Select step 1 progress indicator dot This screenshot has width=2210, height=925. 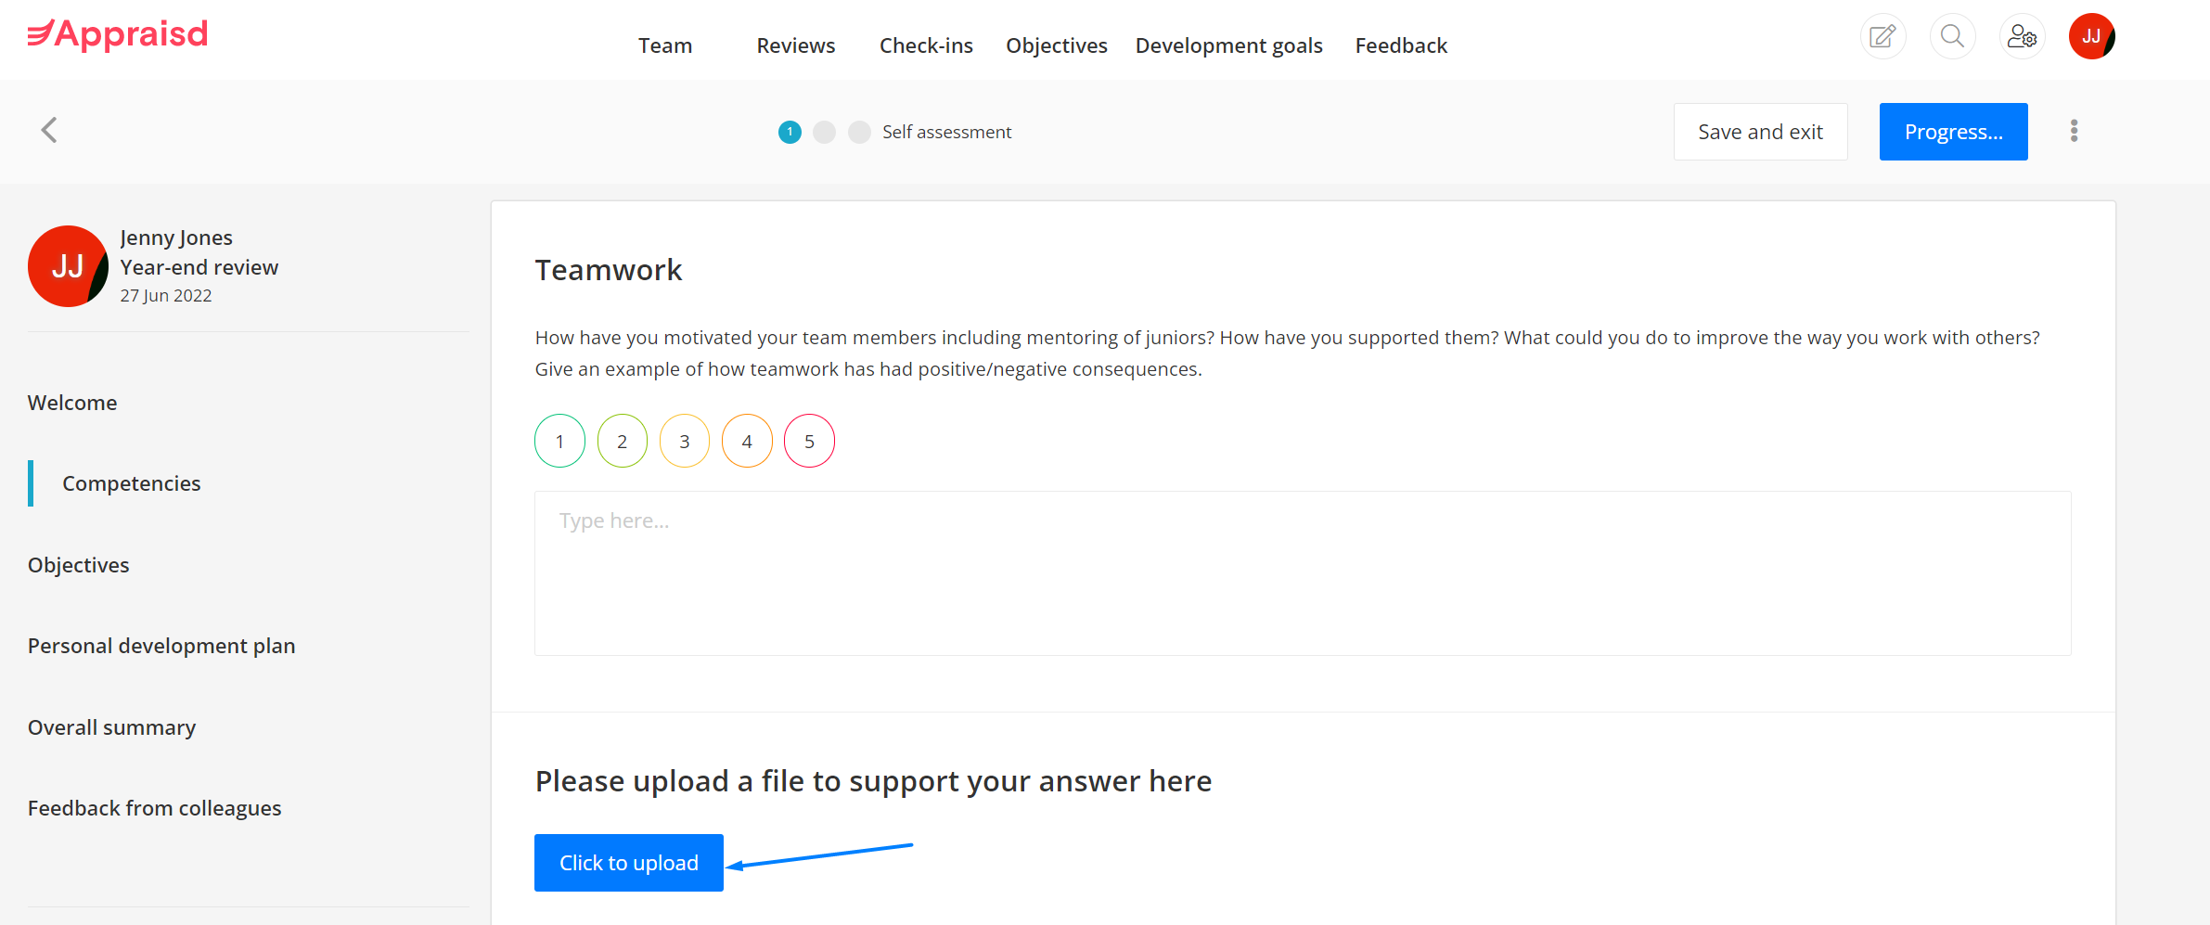(790, 132)
